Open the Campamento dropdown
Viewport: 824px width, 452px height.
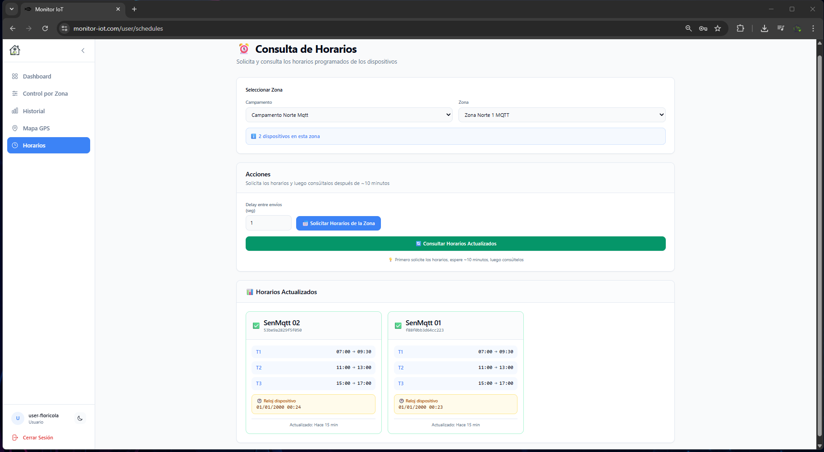click(x=348, y=115)
